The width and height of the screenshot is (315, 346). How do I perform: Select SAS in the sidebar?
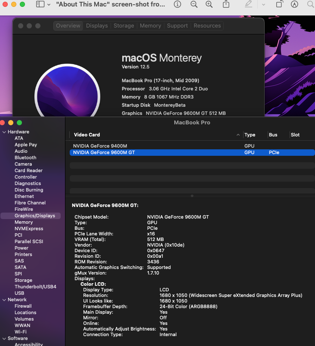19,261
